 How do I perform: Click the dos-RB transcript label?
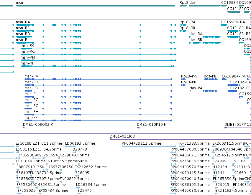[x=196, y=40]
